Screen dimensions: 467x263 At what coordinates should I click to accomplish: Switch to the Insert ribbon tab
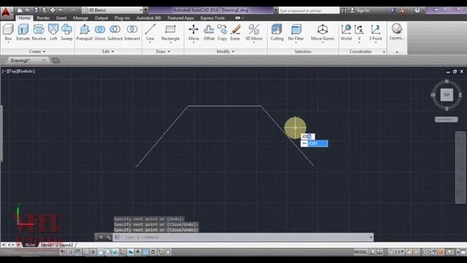pos(61,18)
